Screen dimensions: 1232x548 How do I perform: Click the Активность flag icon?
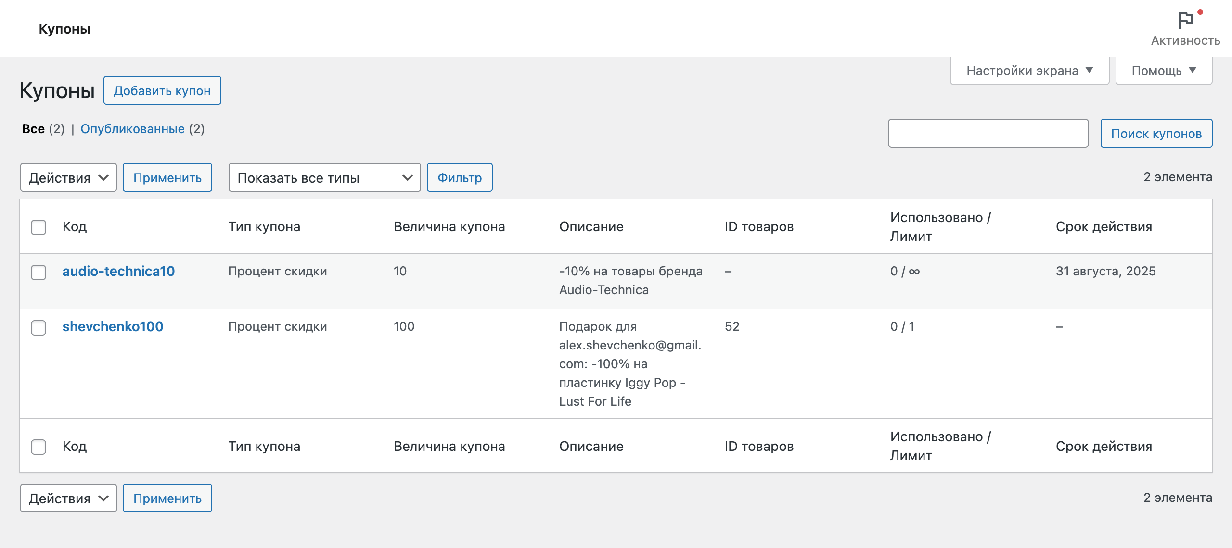tap(1186, 19)
